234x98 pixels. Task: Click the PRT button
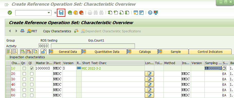(32, 31)
